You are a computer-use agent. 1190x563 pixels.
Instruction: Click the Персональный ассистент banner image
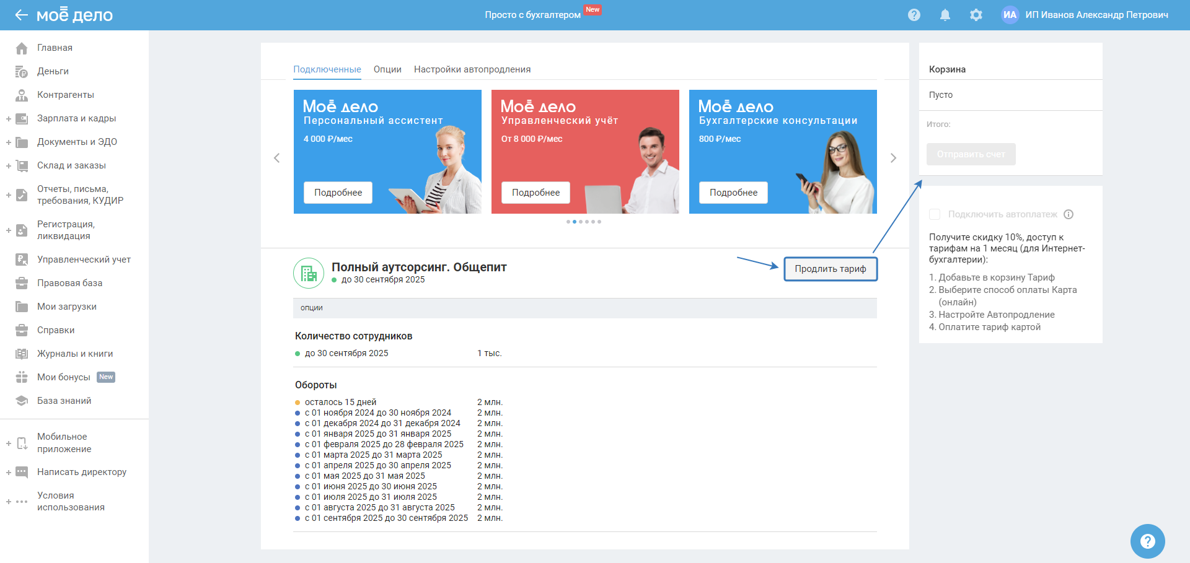click(x=387, y=152)
